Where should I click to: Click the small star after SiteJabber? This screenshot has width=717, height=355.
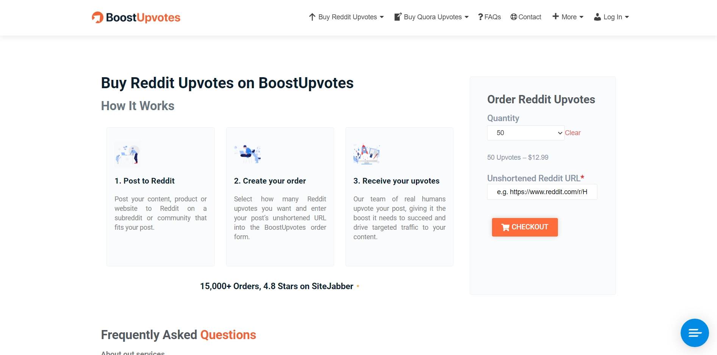point(358,286)
